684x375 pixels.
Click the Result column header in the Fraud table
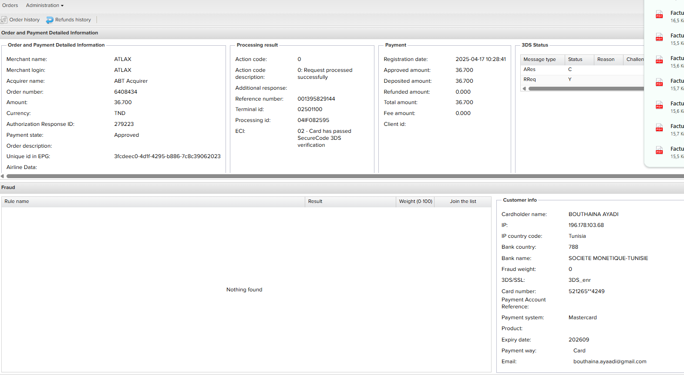click(350, 202)
